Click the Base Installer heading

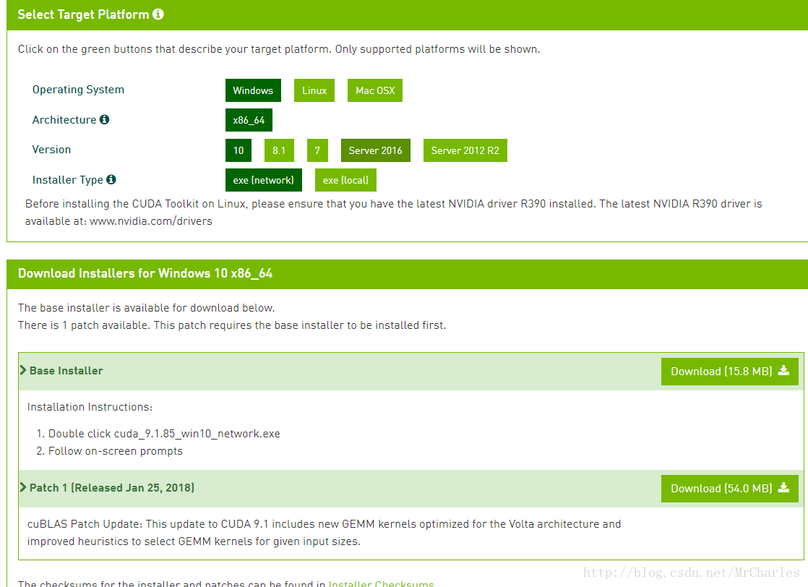tap(66, 371)
